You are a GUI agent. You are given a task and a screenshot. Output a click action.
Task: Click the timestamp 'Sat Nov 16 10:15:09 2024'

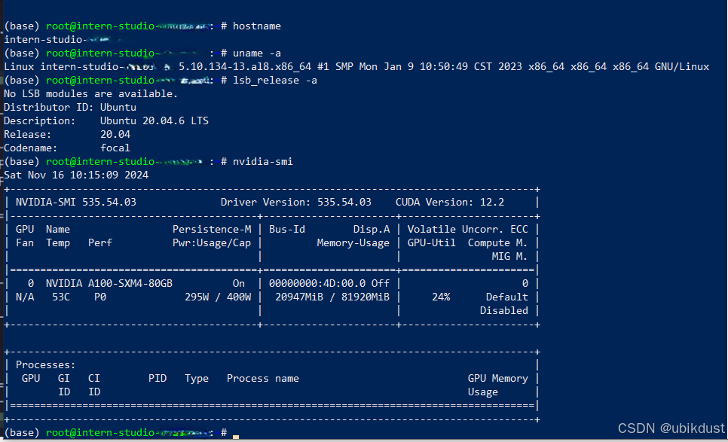click(76, 175)
